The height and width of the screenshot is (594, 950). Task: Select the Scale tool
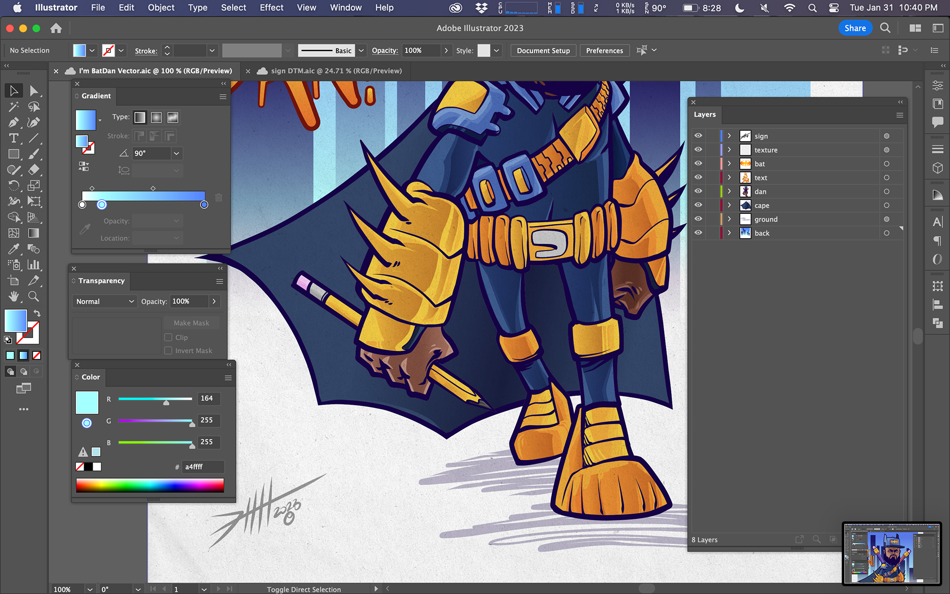click(x=34, y=186)
